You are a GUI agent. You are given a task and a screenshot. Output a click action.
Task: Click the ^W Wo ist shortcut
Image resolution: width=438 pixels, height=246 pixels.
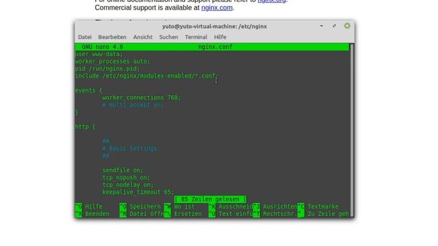(179, 206)
